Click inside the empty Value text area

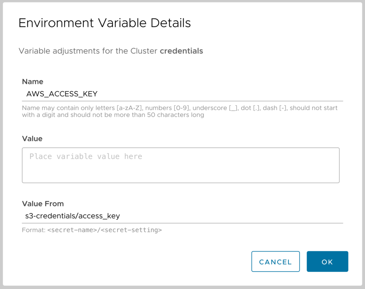click(178, 167)
